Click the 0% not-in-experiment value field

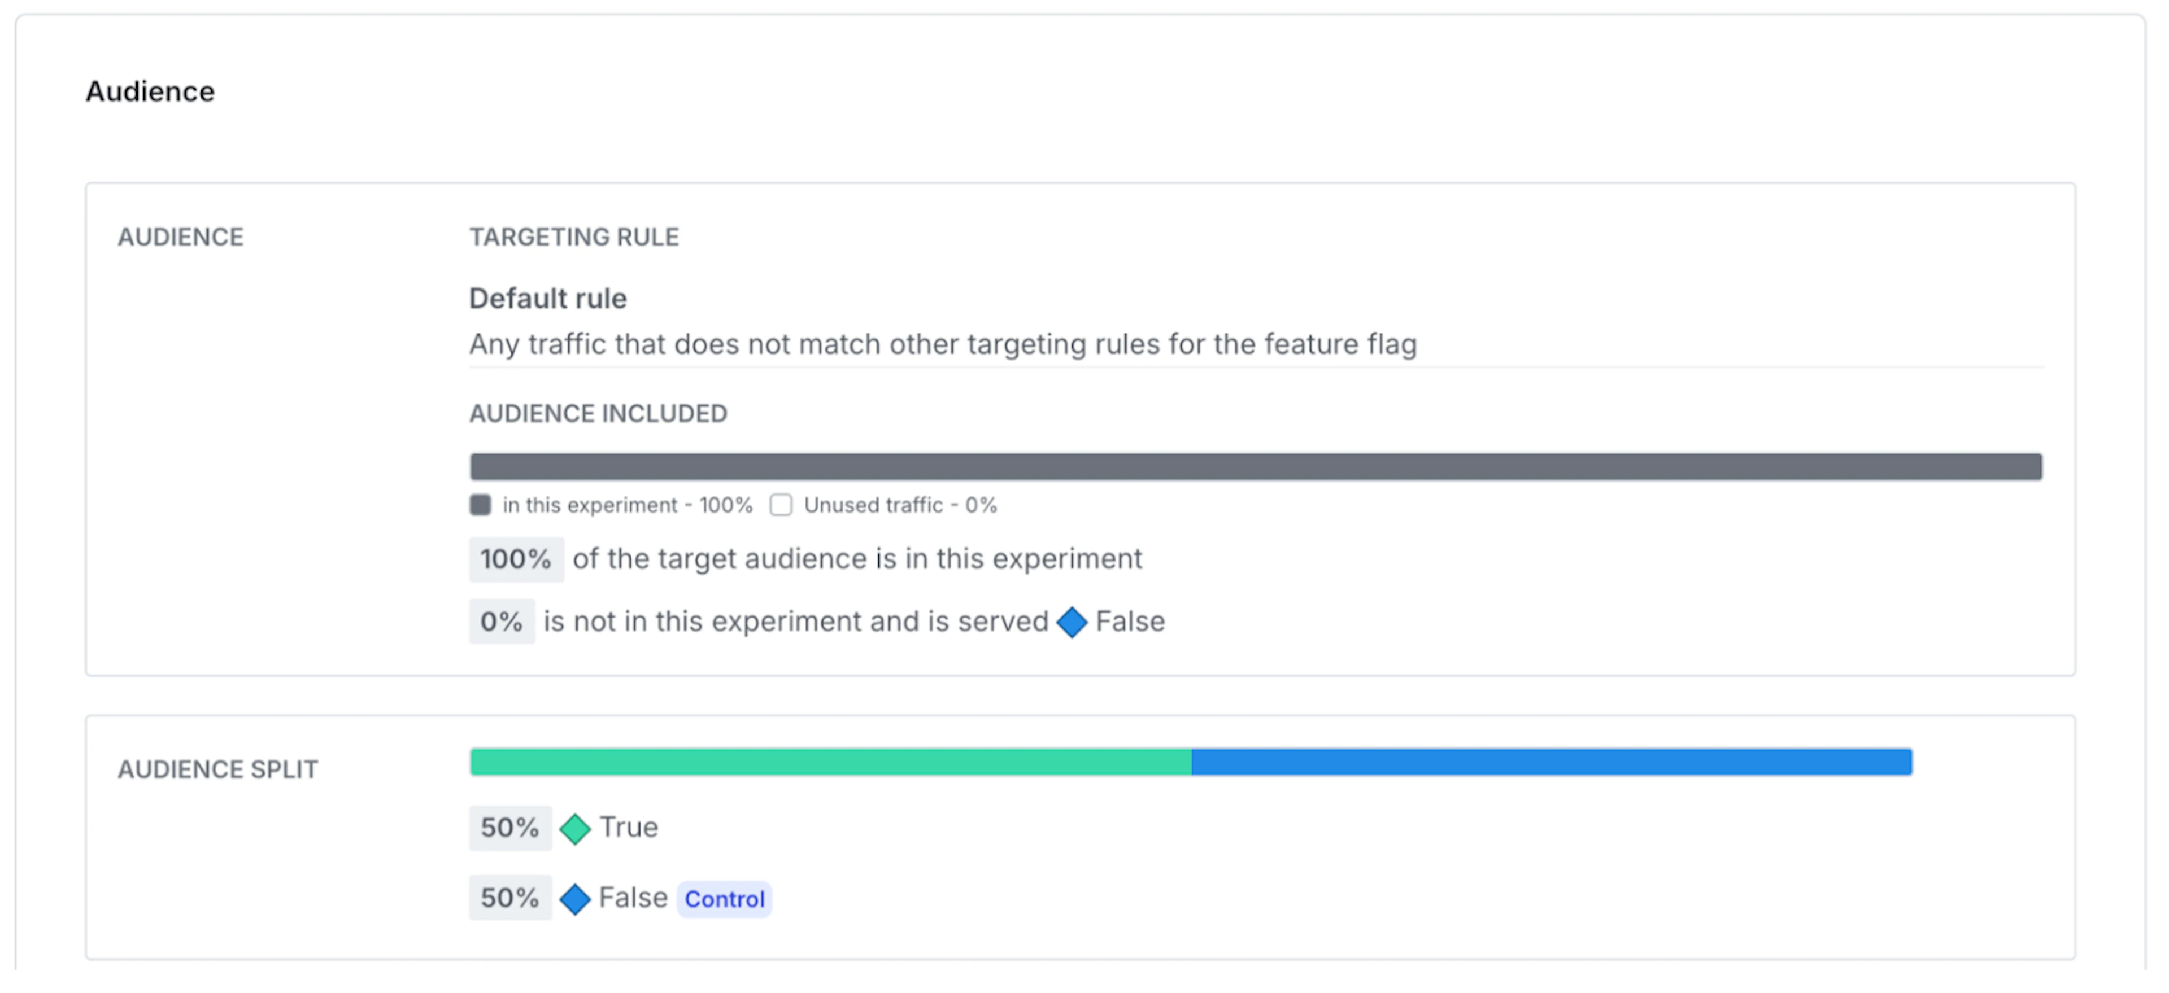(x=501, y=621)
